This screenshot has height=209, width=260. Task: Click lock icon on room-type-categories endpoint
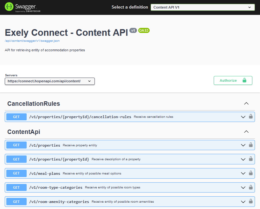click(x=251, y=187)
